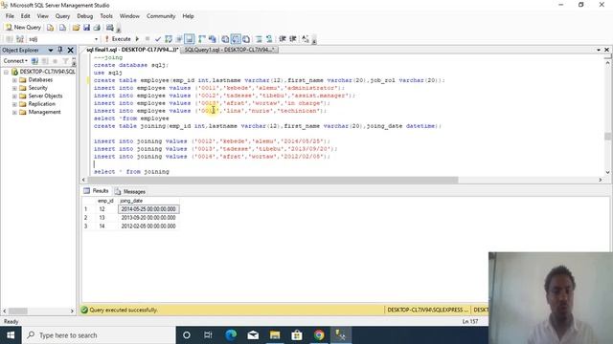Select cell 2013-09-20 00:00:00.000

[x=148, y=218]
